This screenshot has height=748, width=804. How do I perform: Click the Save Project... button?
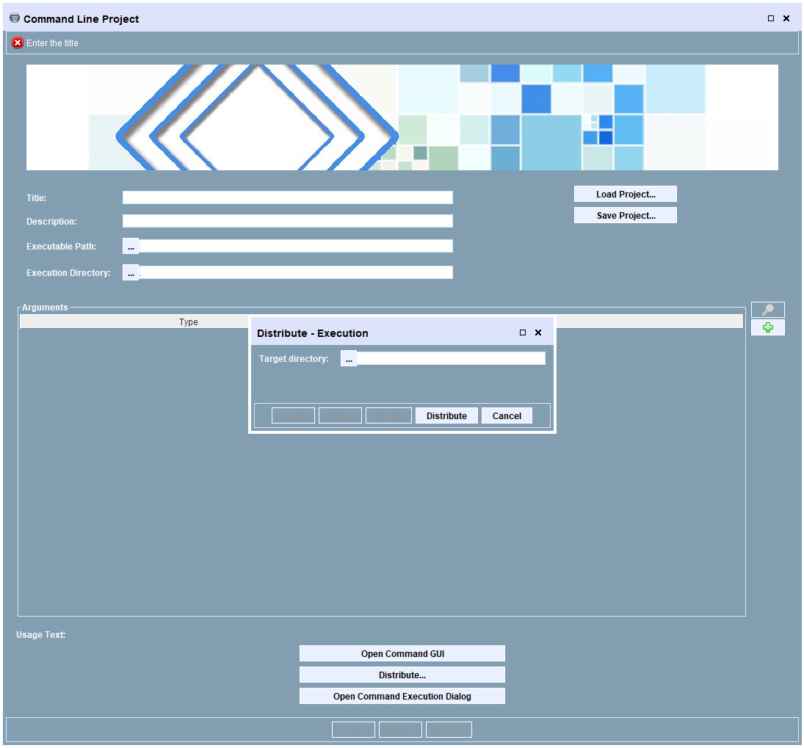pos(625,215)
